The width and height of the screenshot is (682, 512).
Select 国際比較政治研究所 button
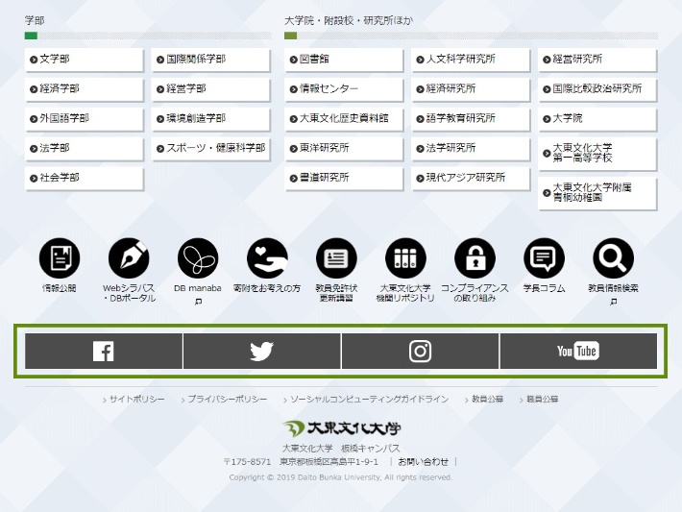(x=597, y=88)
